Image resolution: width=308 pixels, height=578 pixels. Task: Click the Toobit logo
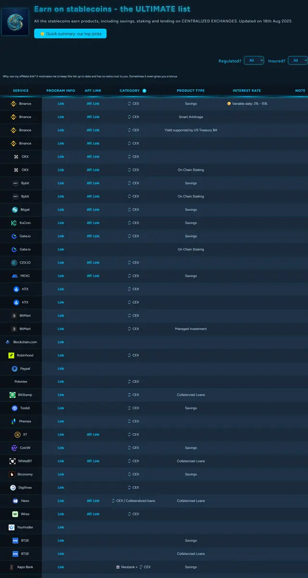(x=14, y=408)
